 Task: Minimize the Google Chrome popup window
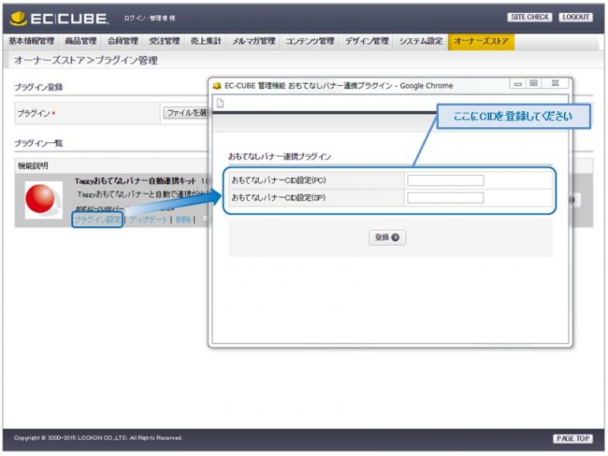517,84
